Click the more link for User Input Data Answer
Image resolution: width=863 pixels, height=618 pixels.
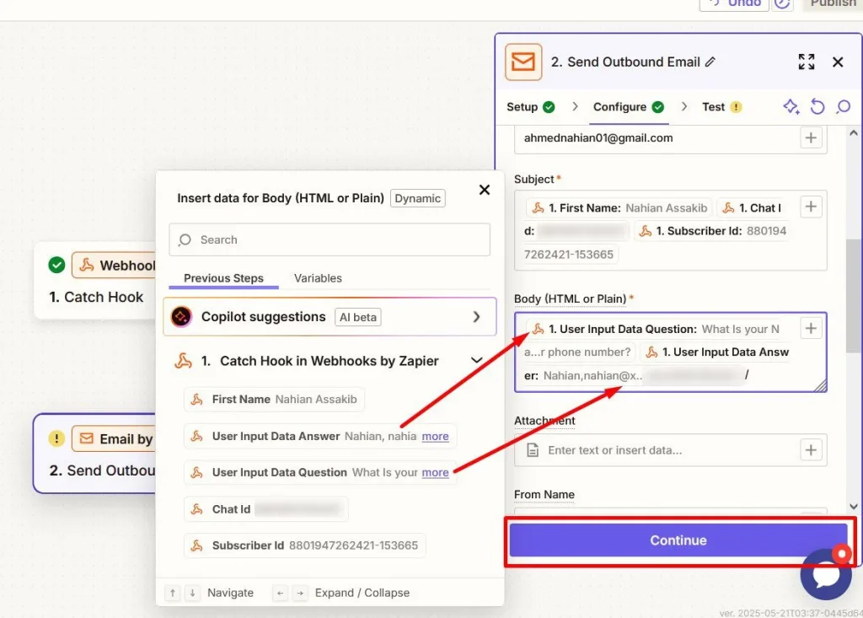[x=435, y=436]
